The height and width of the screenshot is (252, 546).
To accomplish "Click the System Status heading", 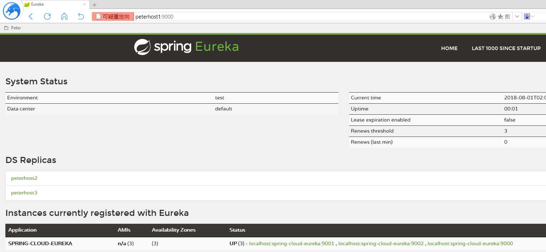I will pos(37,81).
